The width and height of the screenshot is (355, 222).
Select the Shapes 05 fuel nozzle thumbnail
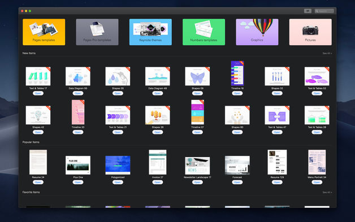pos(118,76)
